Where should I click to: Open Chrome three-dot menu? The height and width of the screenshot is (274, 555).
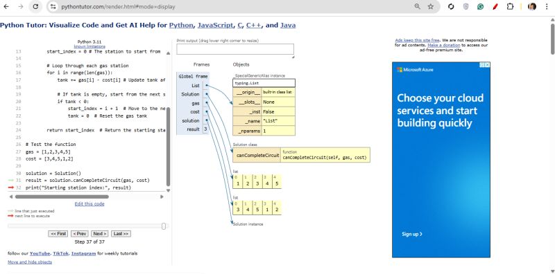pyautogui.click(x=547, y=6)
